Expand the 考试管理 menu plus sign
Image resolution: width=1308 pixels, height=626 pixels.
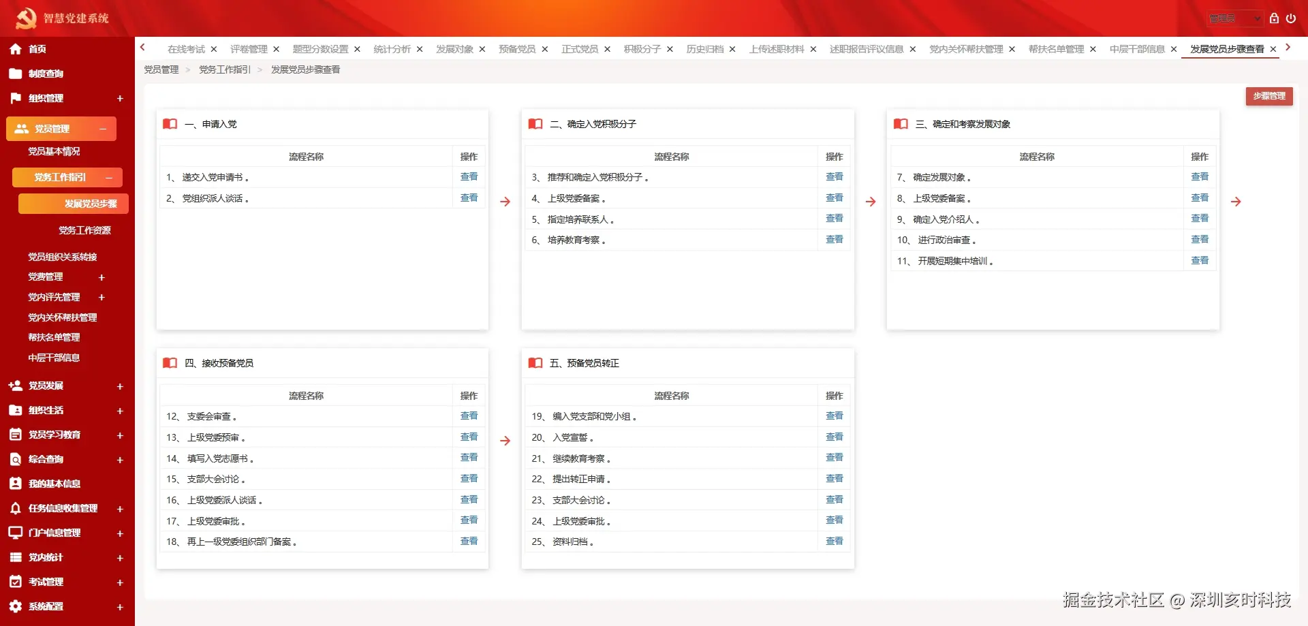[120, 582]
